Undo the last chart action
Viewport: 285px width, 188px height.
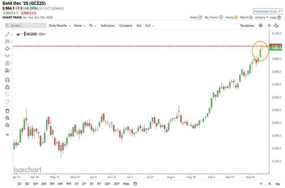tap(7, 94)
